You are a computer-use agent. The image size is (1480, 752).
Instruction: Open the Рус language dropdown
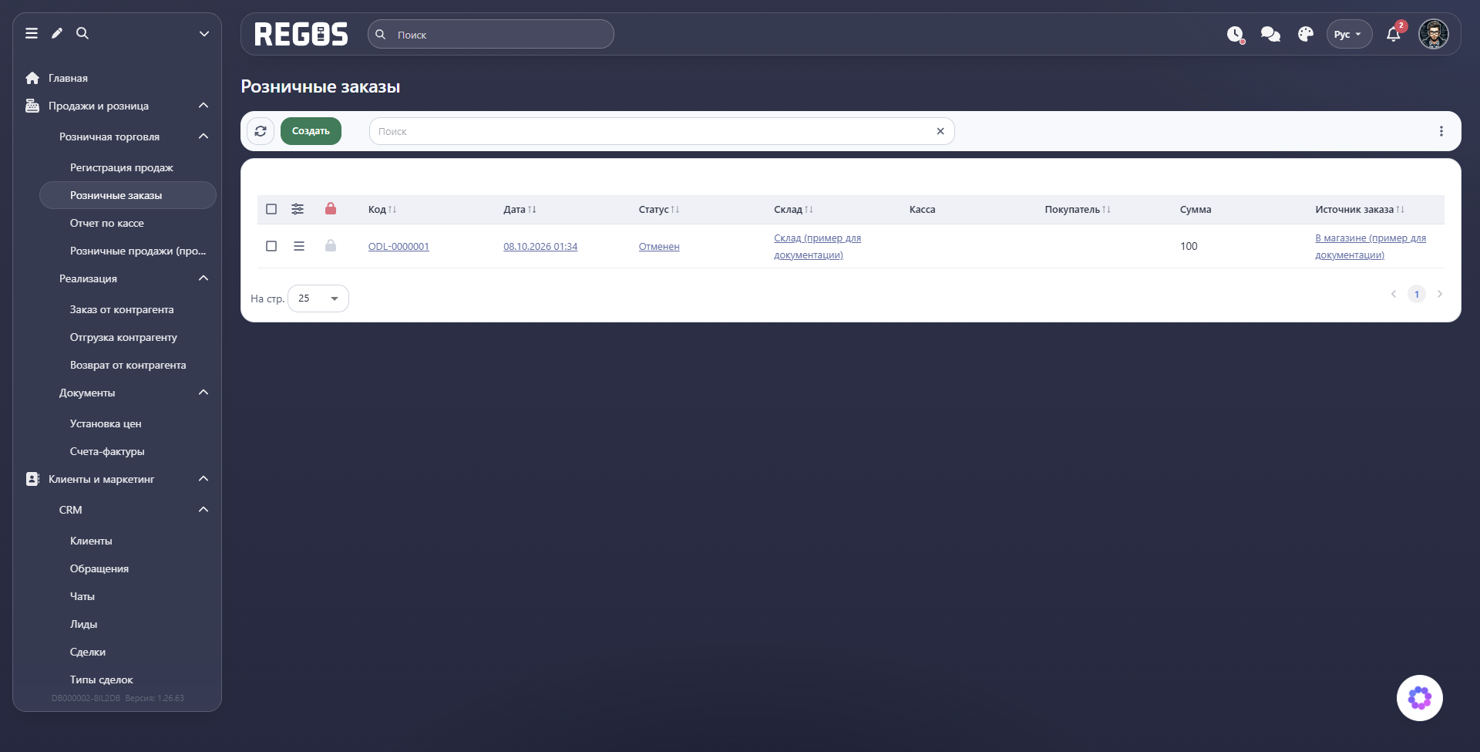coord(1348,34)
